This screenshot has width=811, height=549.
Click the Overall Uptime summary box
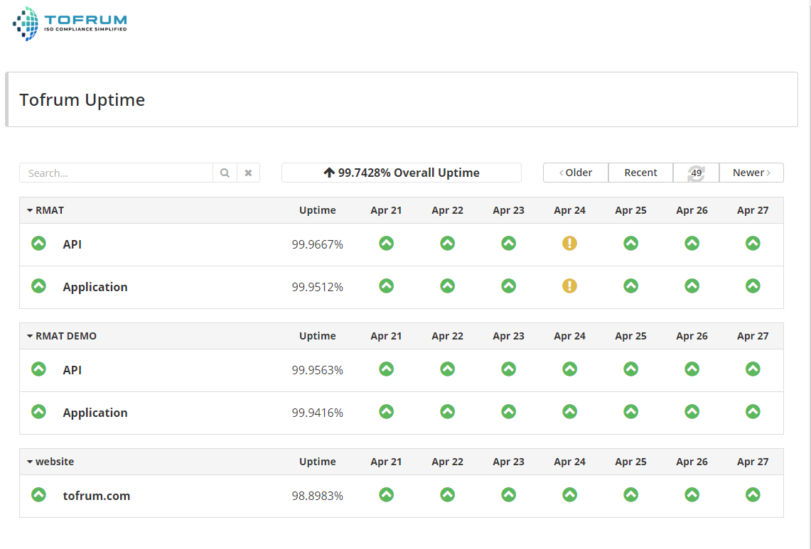401,173
